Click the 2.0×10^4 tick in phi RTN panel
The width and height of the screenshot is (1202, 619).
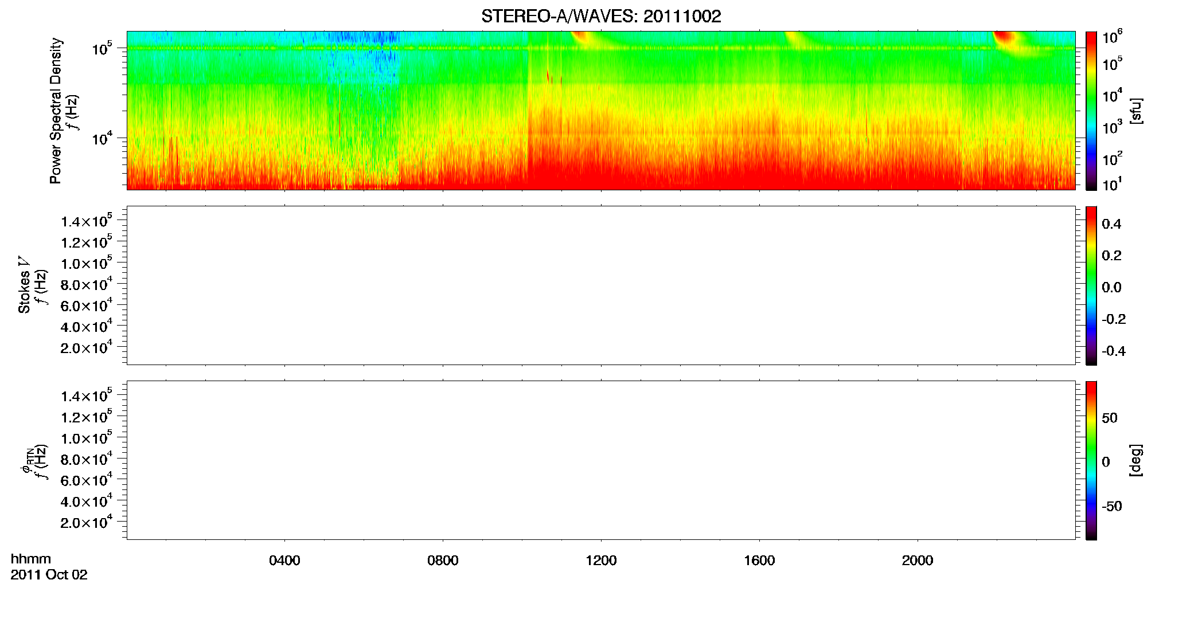(87, 522)
